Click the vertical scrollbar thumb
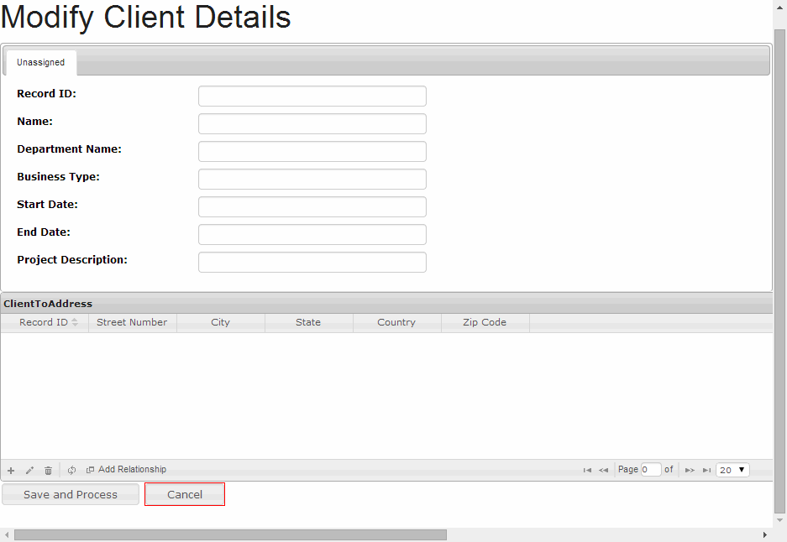787x542 pixels. [779, 271]
